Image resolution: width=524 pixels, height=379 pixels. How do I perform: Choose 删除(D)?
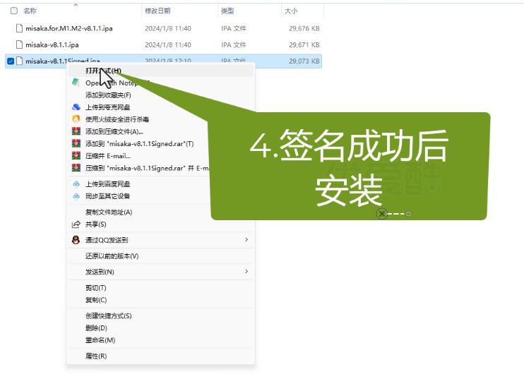[96, 328]
